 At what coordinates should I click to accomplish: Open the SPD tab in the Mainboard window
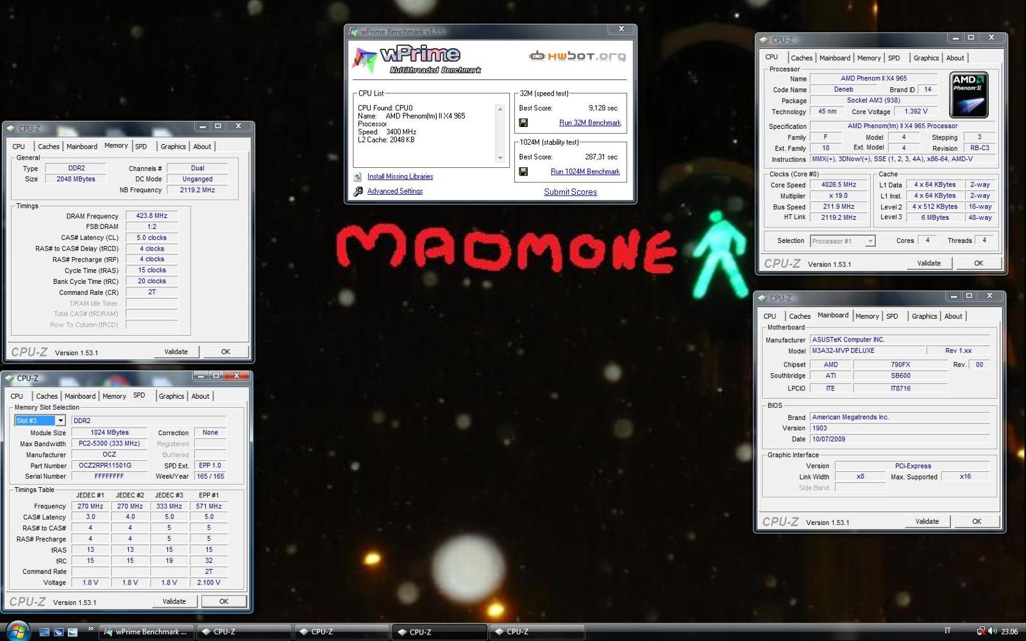pyautogui.click(x=892, y=317)
